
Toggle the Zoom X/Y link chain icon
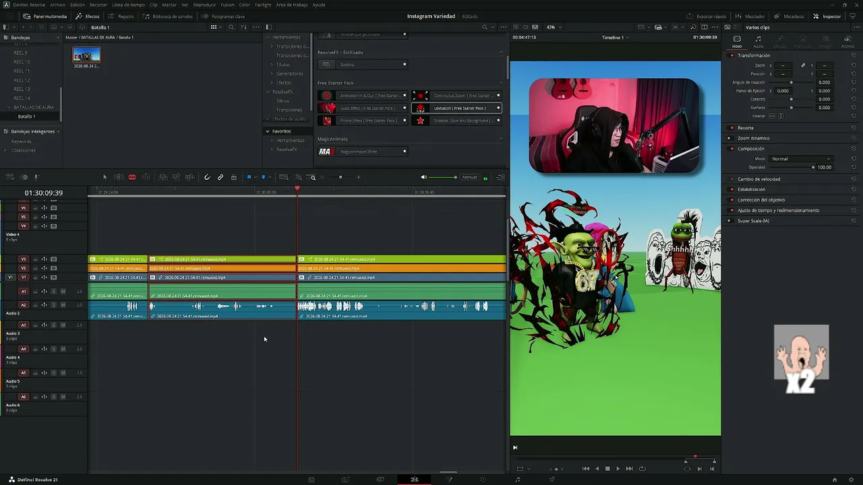click(x=803, y=65)
